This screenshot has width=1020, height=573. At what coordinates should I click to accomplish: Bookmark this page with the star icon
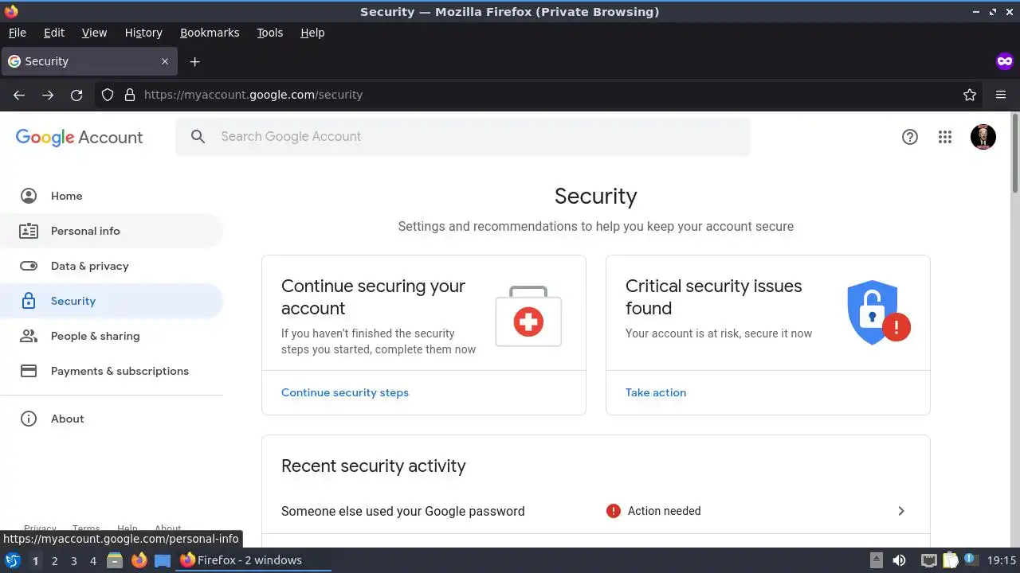coord(970,95)
